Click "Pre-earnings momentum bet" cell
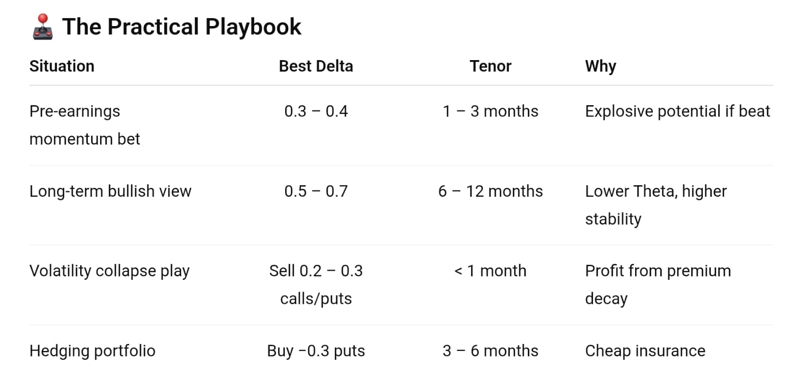802x389 pixels. coord(84,125)
